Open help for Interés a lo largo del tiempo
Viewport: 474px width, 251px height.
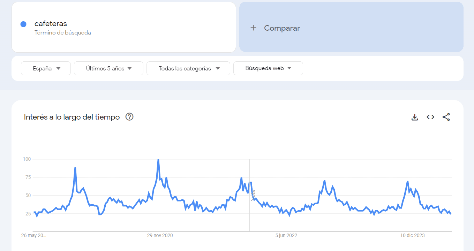coord(129,117)
